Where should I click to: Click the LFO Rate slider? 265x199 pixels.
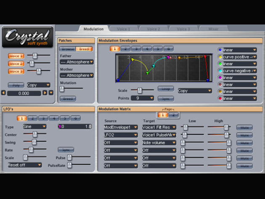35,149
